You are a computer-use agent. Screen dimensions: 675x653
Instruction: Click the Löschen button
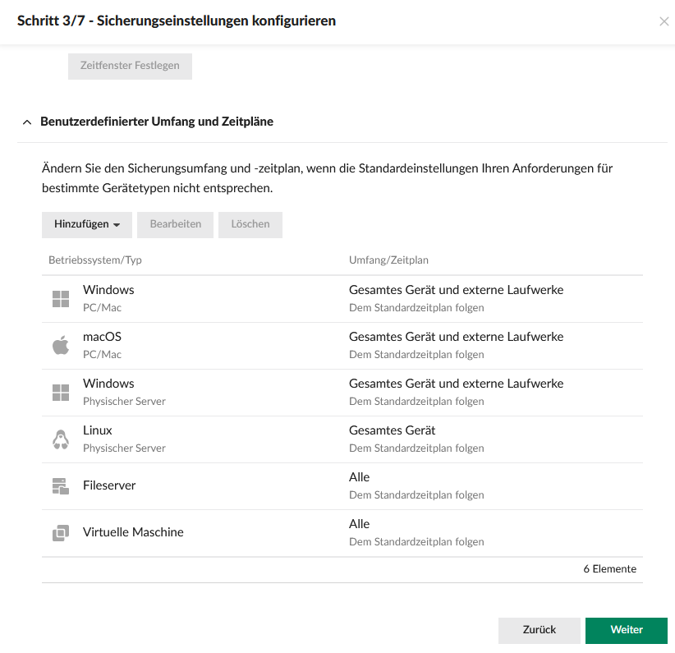[250, 224]
